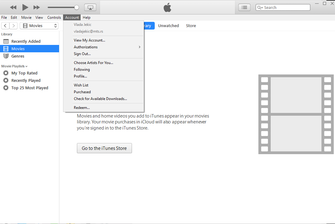This screenshot has height=224, width=335.
Task: Select Choose Artists For You
Action: [104, 63]
